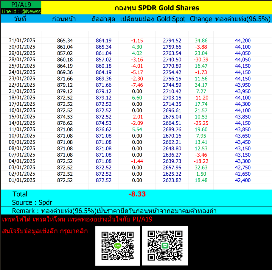This screenshot has height=270, width=272.
Task: Select the เปลี่ยนแปลง column header
Action: (137, 19)
